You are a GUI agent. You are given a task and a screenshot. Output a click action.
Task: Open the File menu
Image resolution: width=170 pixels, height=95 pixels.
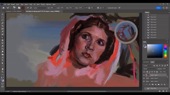tap(5, 4)
